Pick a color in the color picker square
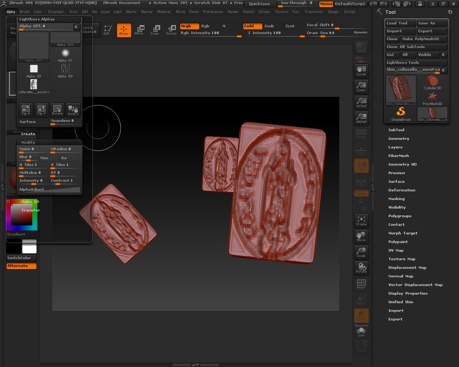The image size is (459, 367). coord(22,215)
